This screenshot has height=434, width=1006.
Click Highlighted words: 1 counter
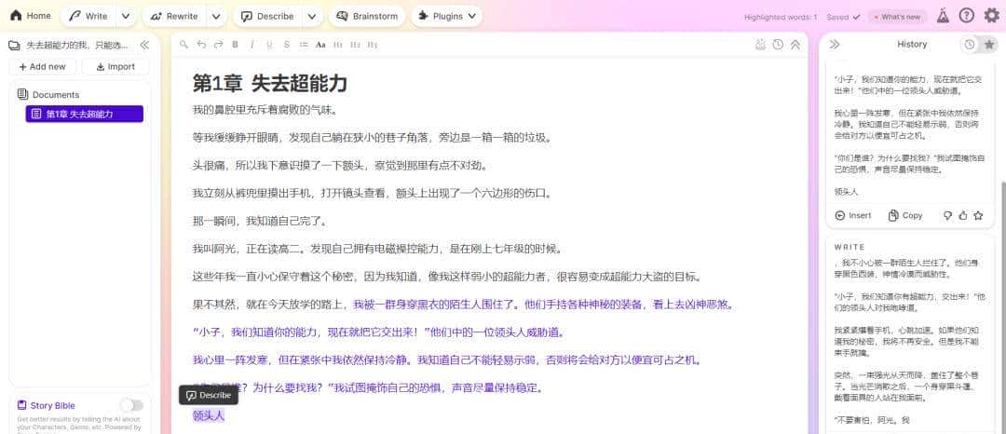pos(781,18)
